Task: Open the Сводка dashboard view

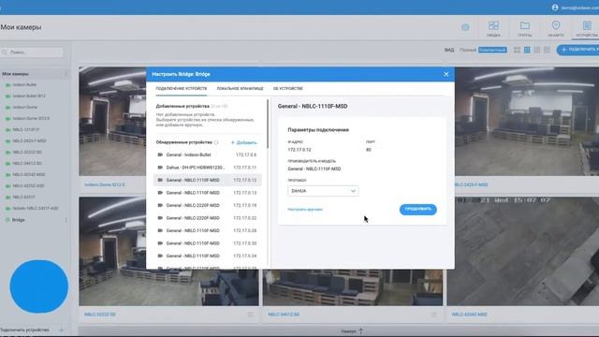Action: click(x=493, y=29)
